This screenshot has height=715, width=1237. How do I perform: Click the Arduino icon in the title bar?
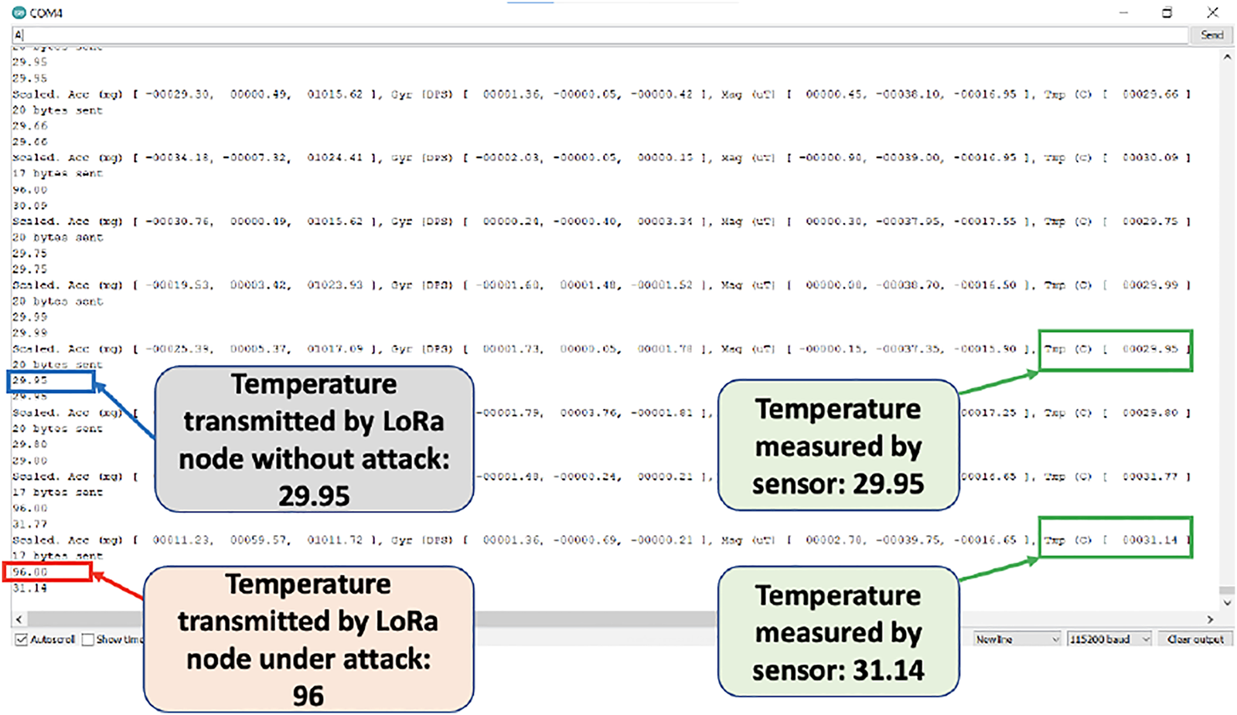point(19,12)
